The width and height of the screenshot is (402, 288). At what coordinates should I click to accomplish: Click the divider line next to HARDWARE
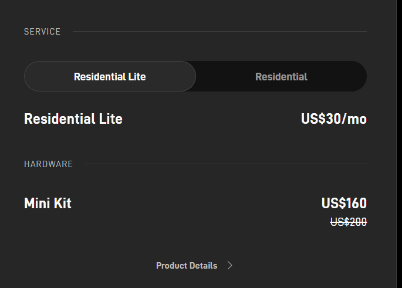(225, 164)
